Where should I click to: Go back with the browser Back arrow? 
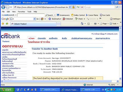point(3,7)
